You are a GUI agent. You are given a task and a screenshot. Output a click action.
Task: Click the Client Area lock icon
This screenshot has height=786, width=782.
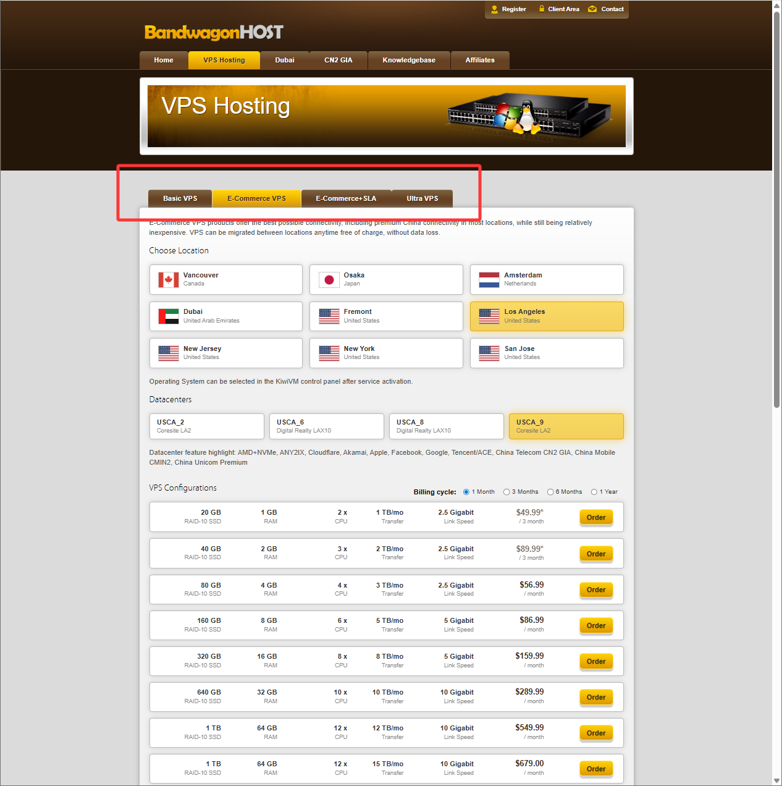pyautogui.click(x=542, y=9)
